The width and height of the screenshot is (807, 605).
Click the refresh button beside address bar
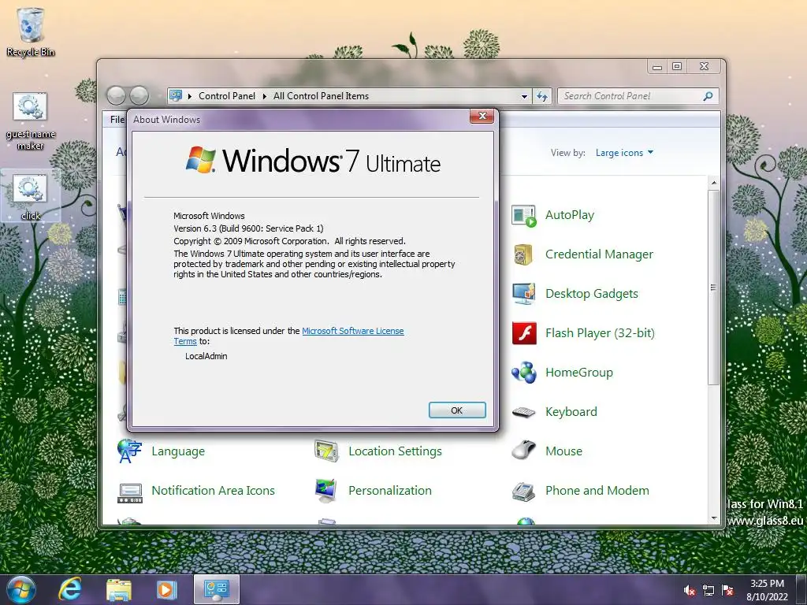point(542,96)
